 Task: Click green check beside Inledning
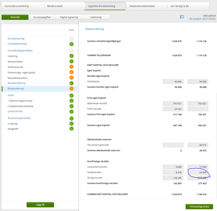(x=72, y=56)
